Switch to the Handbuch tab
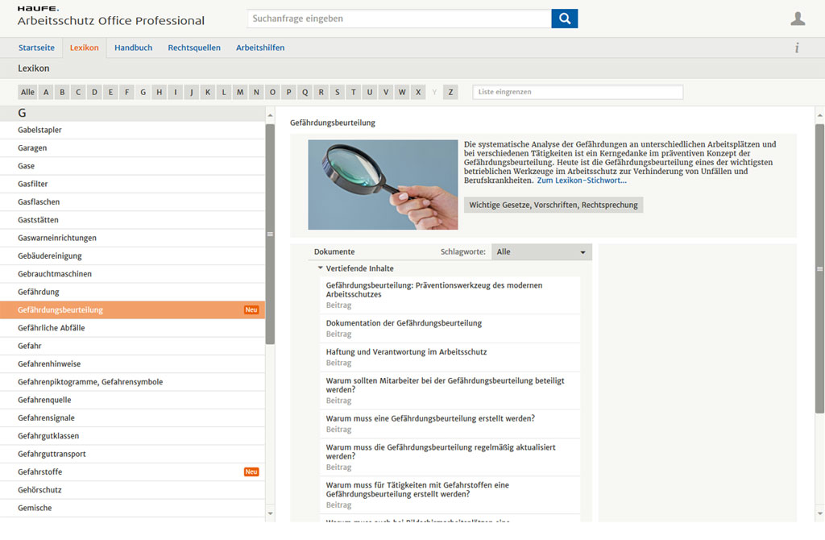Screen dimensions: 825x540 click(x=133, y=48)
